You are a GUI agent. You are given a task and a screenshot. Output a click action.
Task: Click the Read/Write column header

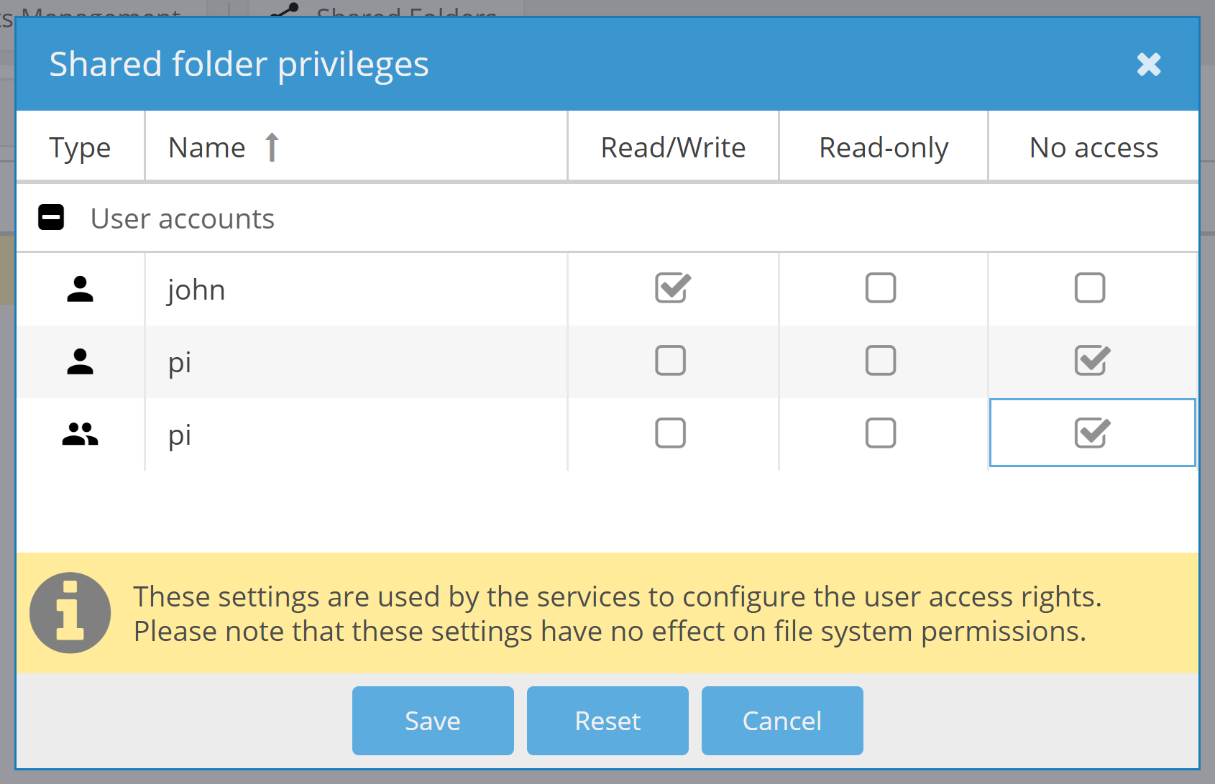[673, 146]
